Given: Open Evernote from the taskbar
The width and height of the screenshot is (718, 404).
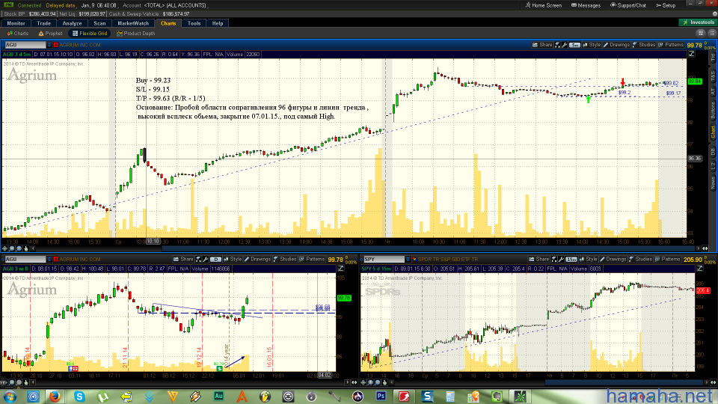Looking at the screenshot, I should coord(497,396).
